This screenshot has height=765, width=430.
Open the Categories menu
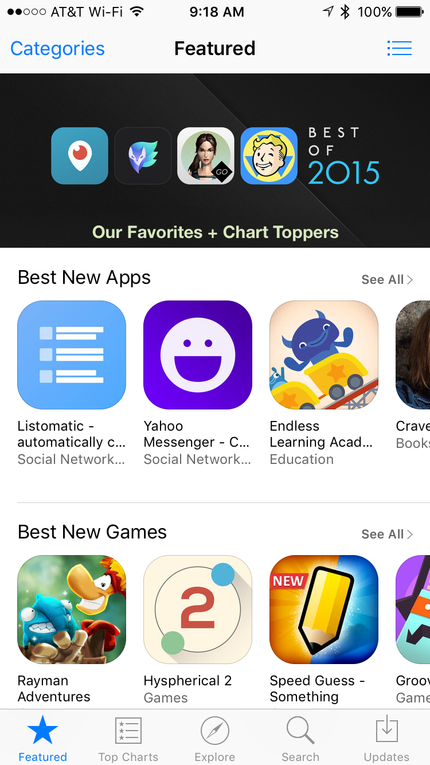click(x=57, y=49)
